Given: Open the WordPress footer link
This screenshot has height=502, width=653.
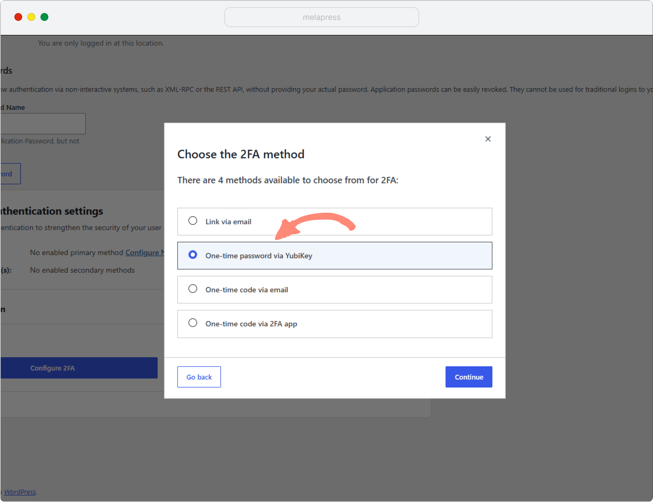Looking at the screenshot, I should click(x=20, y=492).
